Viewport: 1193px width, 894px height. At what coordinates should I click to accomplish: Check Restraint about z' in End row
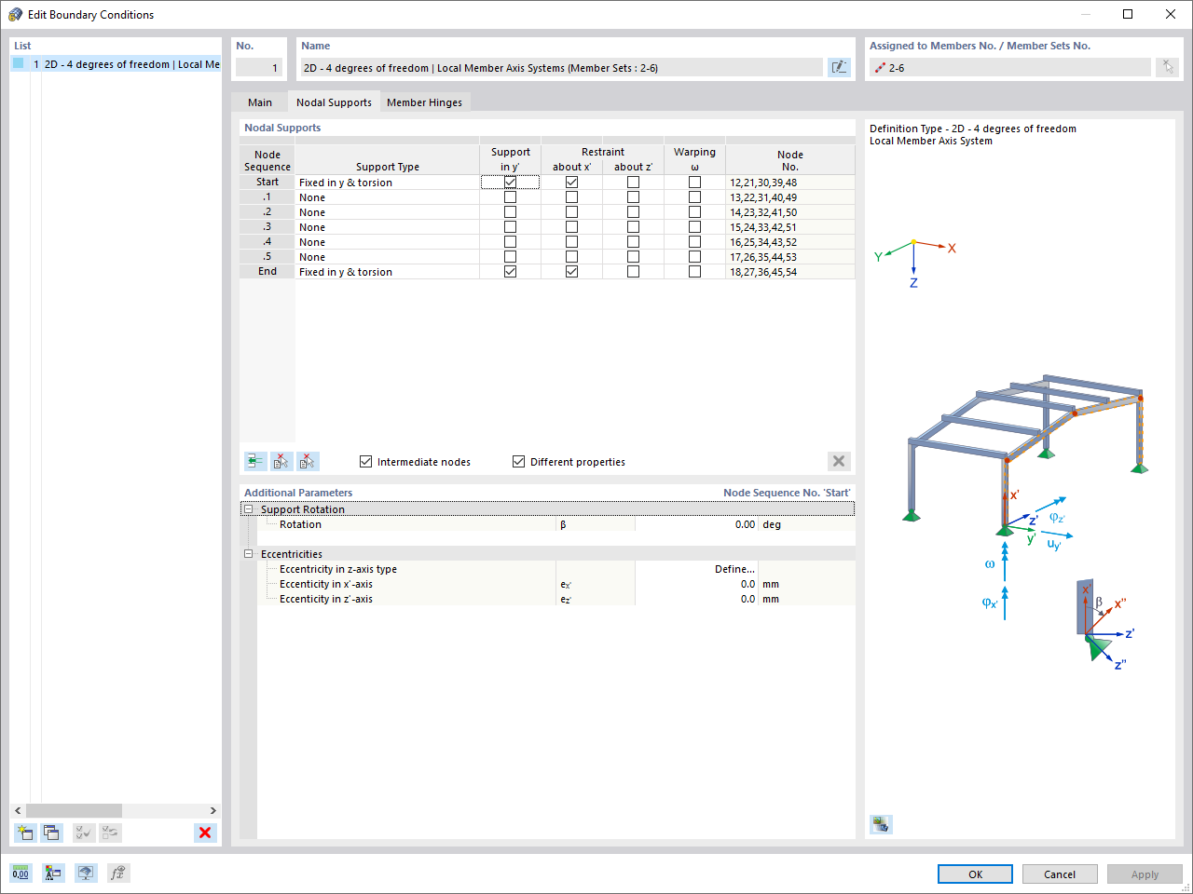pos(633,272)
